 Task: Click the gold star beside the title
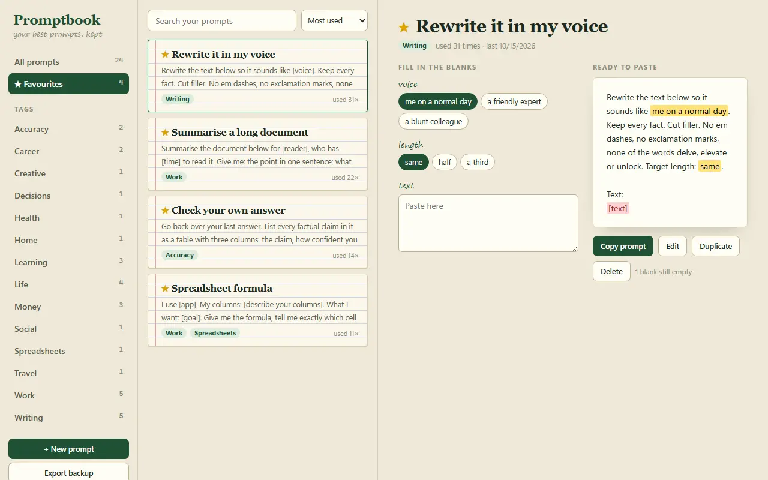tap(404, 27)
